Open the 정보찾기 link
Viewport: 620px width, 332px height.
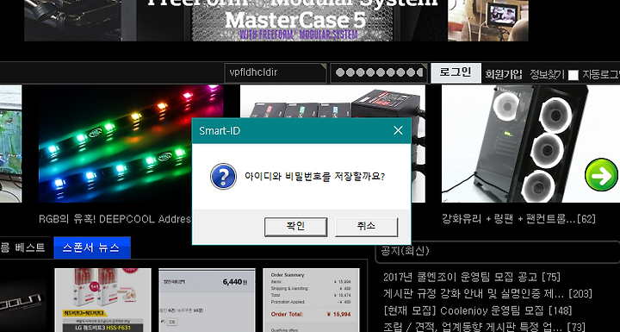click(547, 74)
